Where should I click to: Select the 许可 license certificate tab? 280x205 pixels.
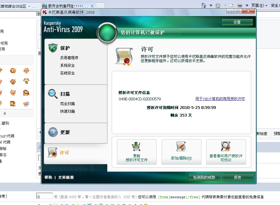[x=64, y=152]
